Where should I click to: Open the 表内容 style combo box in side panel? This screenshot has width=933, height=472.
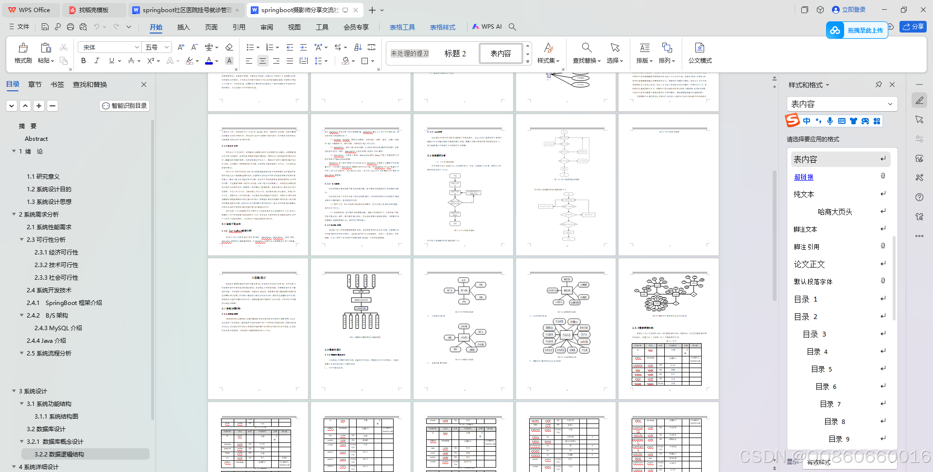tap(842, 104)
